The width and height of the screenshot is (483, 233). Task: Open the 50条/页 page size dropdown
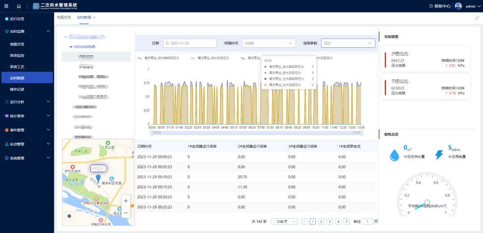tap(284, 221)
